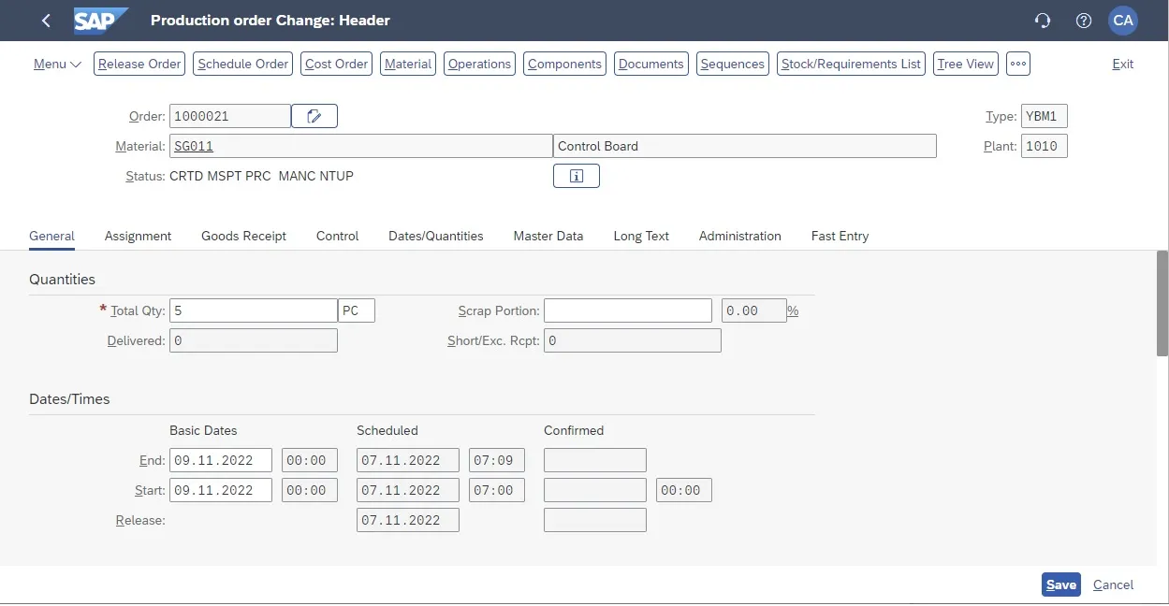
Task: Open the CA user profile avatar
Action: pyautogui.click(x=1123, y=21)
